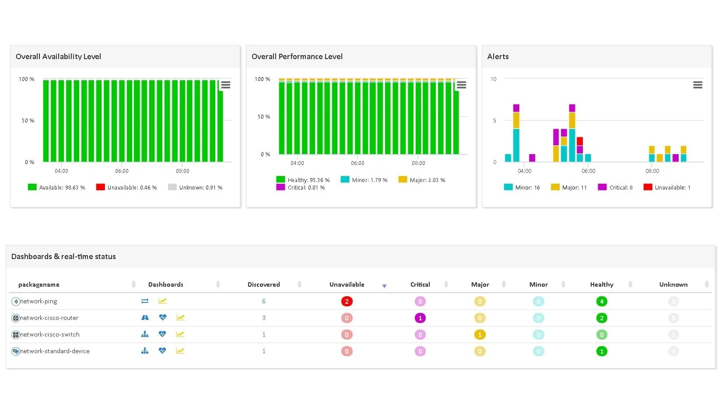Open the Alerts chart hamburger menu
This screenshot has height=407, width=722.
[x=697, y=85]
